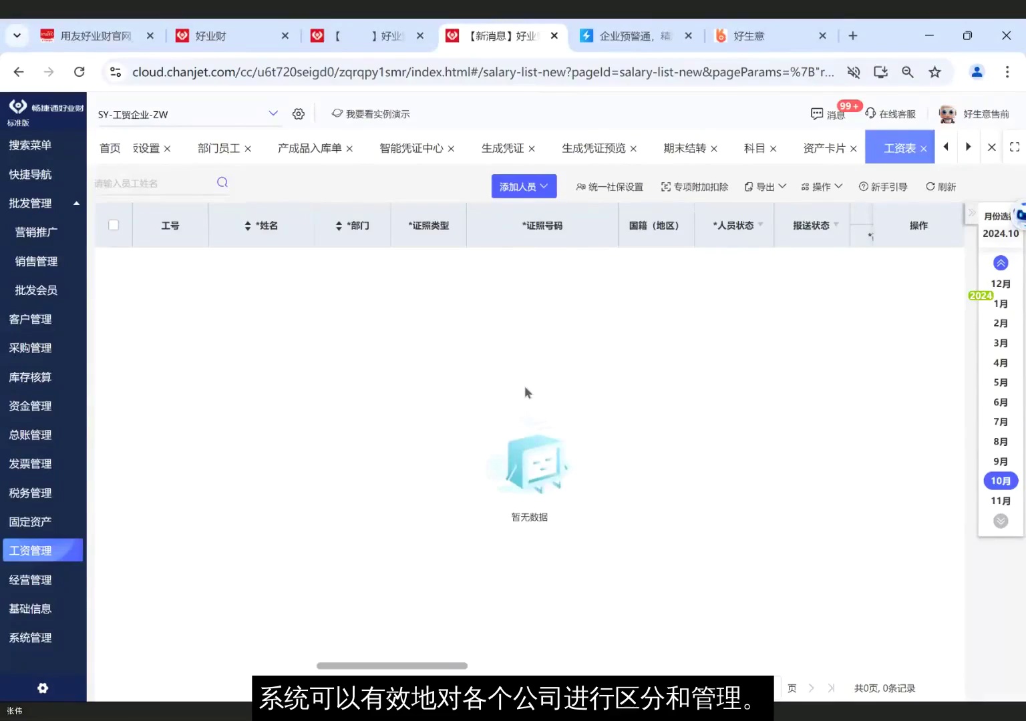1026x721 pixels.
Task: Click the fullscreen expand icon near tabs
Action: (1015, 147)
